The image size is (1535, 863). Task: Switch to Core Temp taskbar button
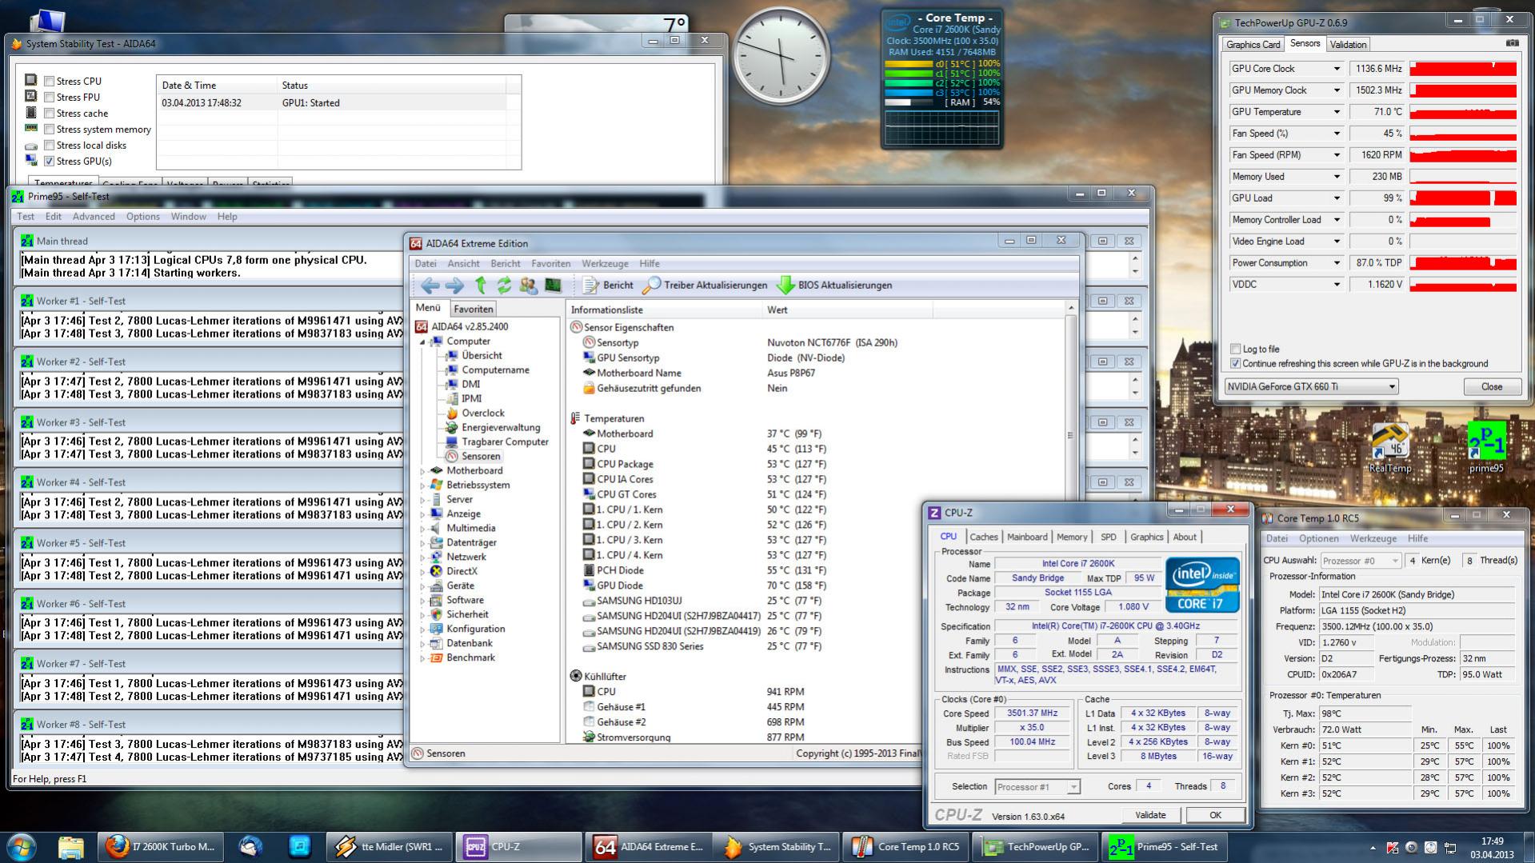[x=906, y=847]
